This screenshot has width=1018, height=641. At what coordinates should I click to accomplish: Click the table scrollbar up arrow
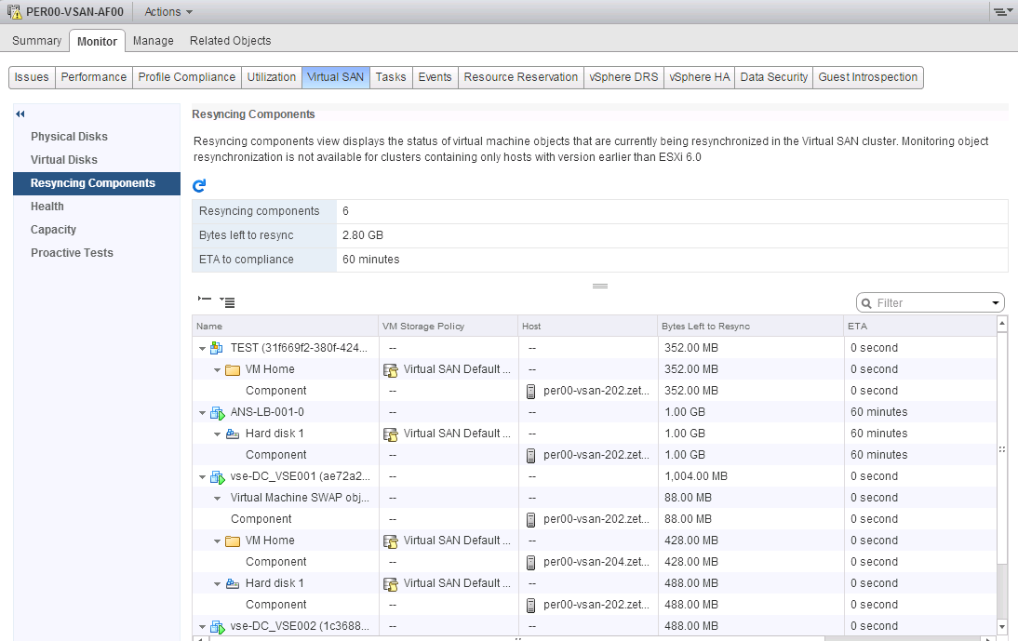coord(1002,323)
